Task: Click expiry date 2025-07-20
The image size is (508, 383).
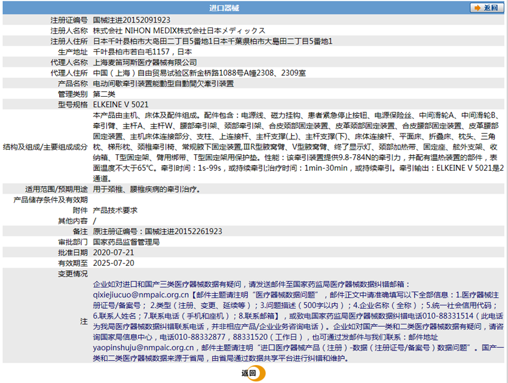Action: click(x=114, y=263)
